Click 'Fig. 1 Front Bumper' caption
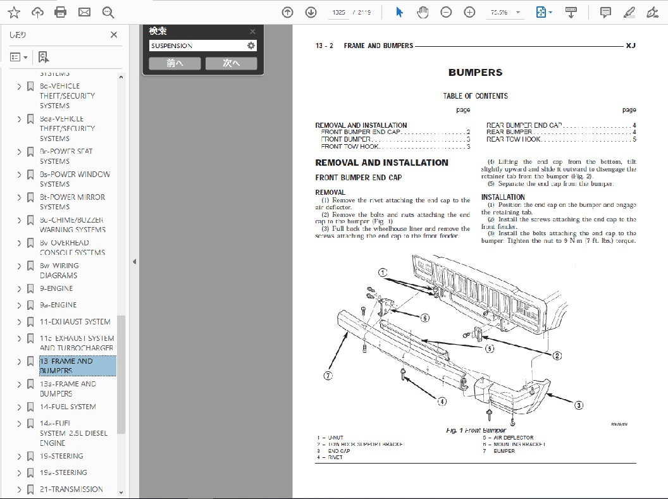 click(476, 431)
